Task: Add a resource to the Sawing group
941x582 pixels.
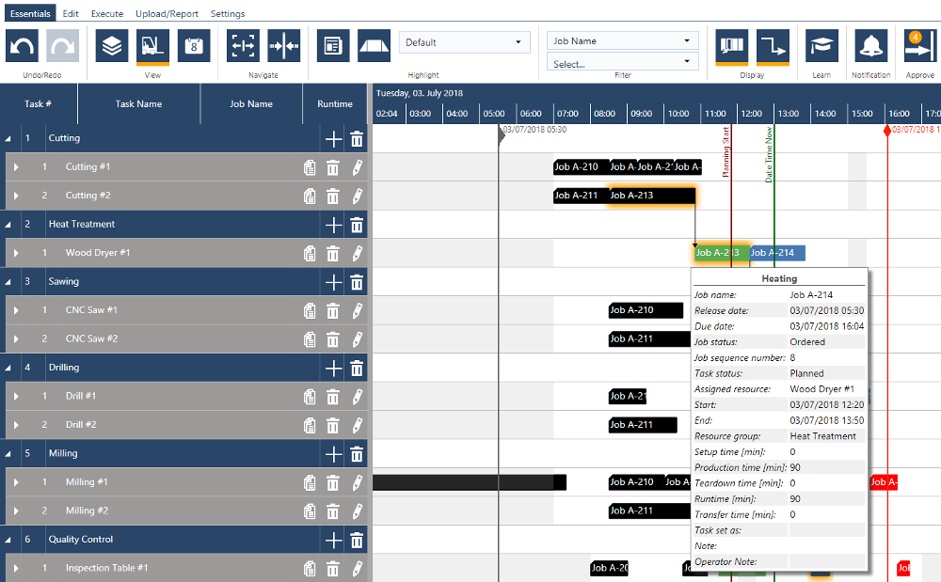Action: (333, 282)
